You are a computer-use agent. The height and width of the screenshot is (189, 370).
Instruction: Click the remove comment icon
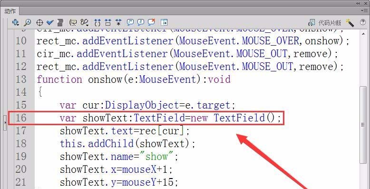point(151,22)
